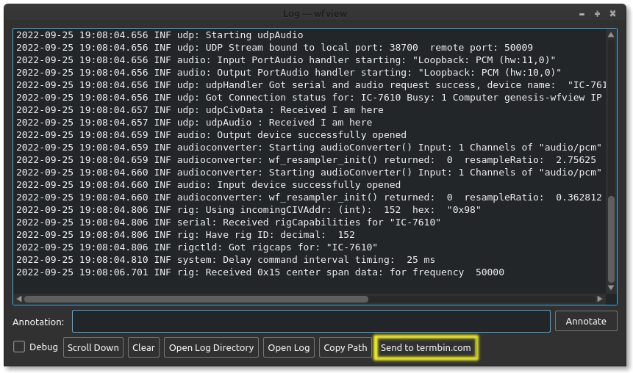Image resolution: width=633 pixels, height=373 pixels.
Task: Click 'Using incomingCIVAddr' log line
Action: point(248,210)
